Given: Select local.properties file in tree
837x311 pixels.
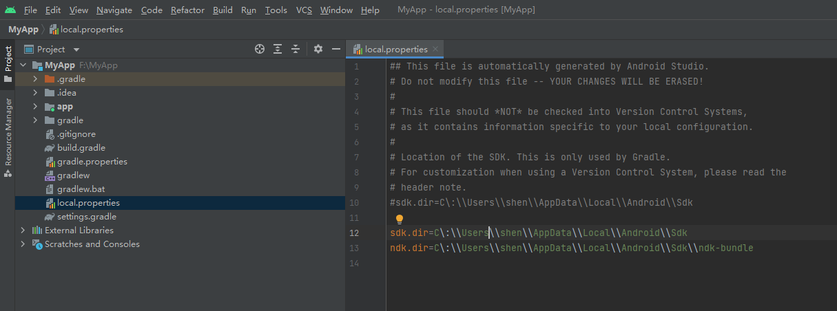Looking at the screenshot, I should pyautogui.click(x=180, y=203).
